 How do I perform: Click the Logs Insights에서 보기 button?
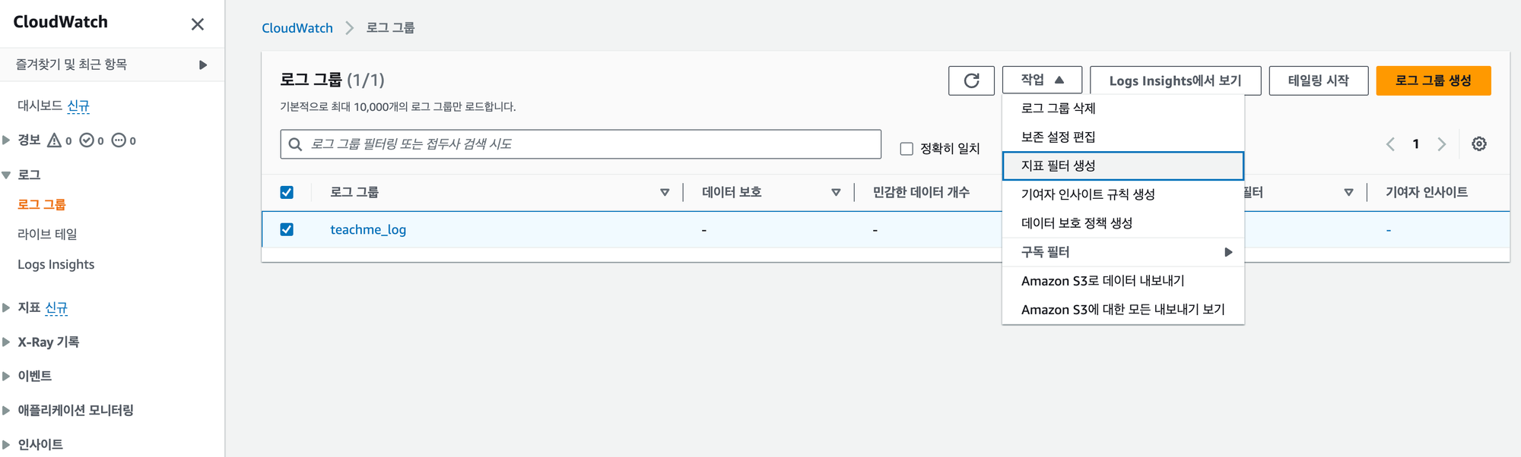(1176, 80)
